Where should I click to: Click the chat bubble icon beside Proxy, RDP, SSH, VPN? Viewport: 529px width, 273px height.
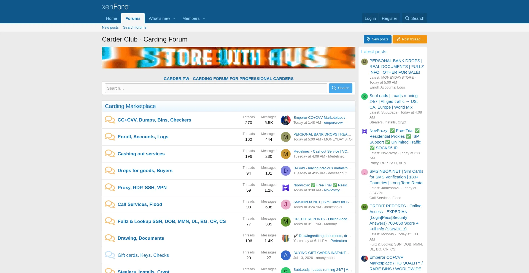coord(110,187)
